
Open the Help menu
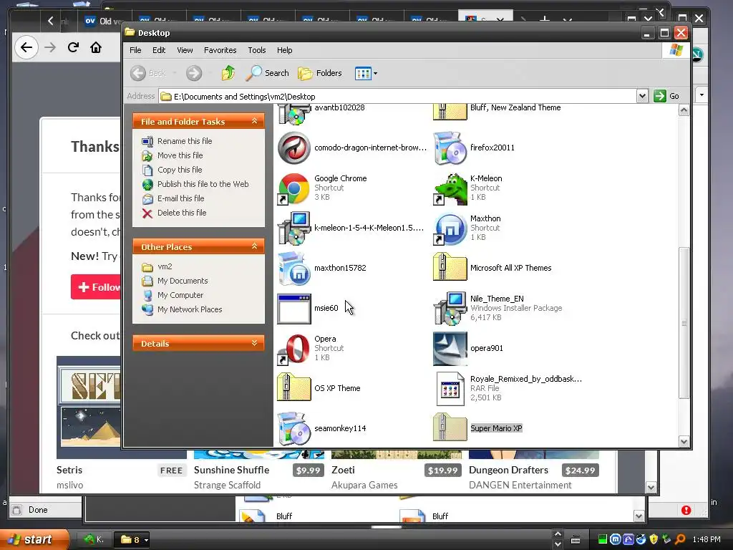tap(284, 50)
